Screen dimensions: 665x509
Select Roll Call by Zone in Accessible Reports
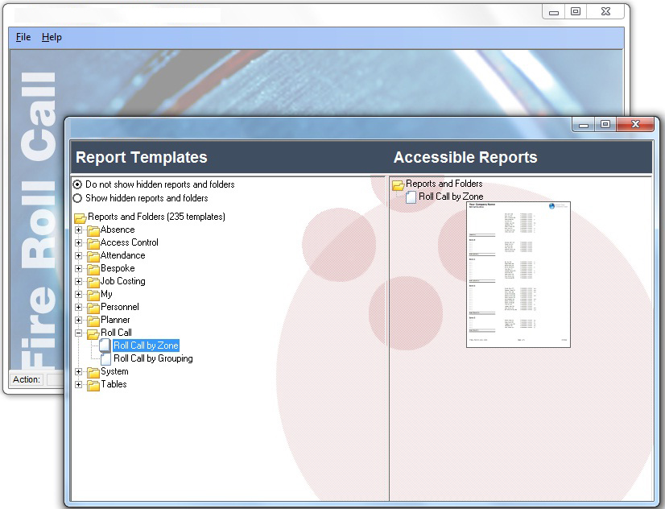click(451, 197)
